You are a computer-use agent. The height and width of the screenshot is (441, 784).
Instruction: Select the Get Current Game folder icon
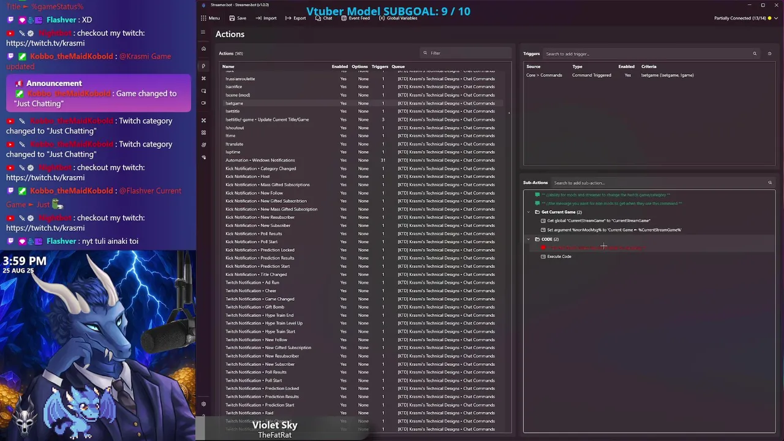coord(537,212)
